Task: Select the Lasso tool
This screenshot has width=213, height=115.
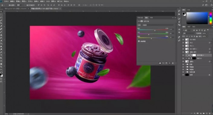Action: point(1,18)
